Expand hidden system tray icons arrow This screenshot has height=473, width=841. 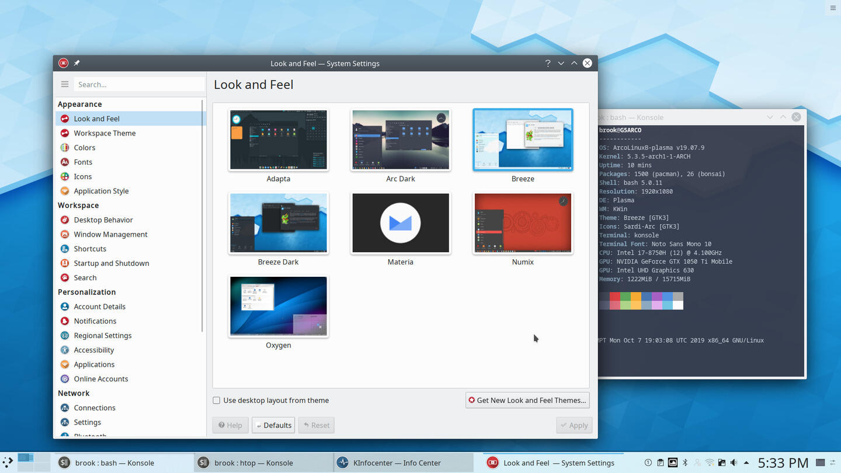(746, 462)
